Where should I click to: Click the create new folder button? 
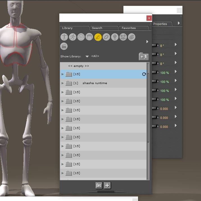[99, 185]
